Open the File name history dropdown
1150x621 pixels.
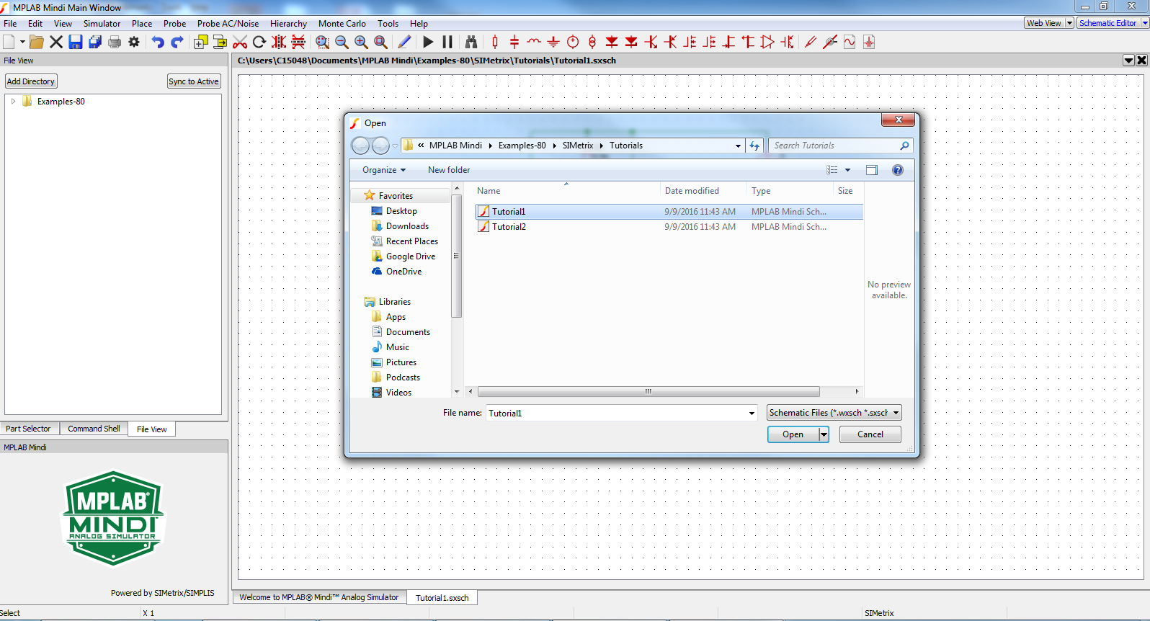click(x=752, y=413)
